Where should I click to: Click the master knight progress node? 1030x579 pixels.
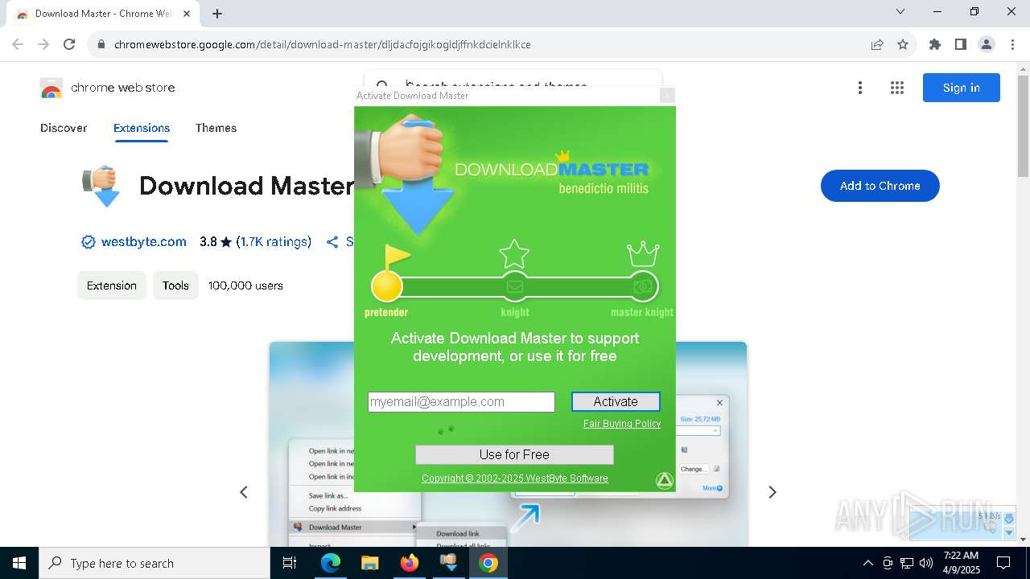[643, 286]
